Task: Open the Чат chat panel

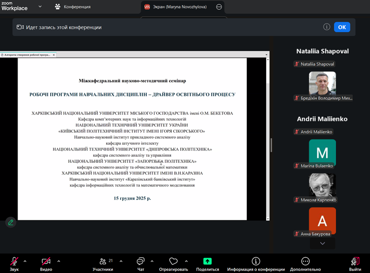Action: (x=140, y=261)
